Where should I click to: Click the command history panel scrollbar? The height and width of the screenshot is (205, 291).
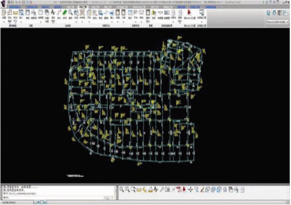pos(115,191)
